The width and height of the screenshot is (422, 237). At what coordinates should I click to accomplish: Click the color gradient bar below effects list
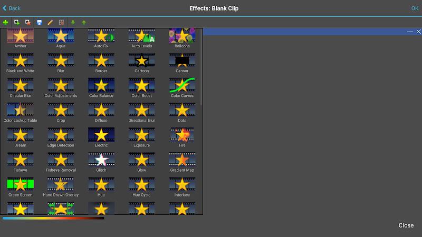[53, 218]
